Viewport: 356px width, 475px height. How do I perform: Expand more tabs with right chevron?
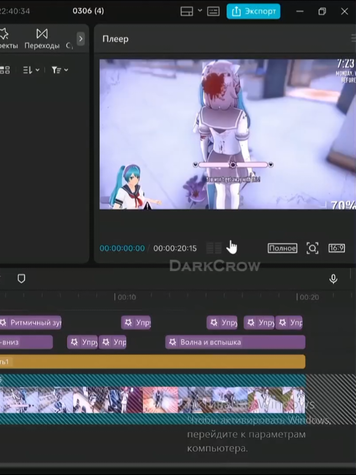(80, 39)
